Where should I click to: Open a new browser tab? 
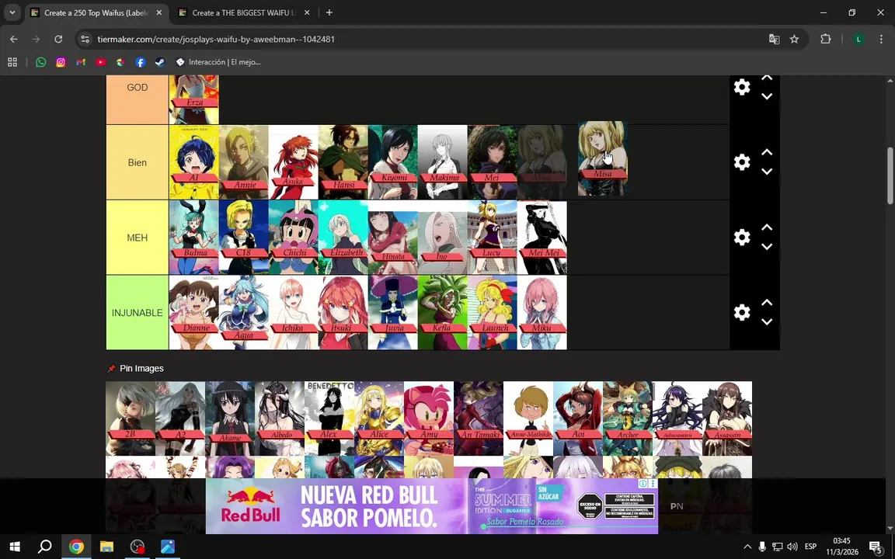click(329, 12)
